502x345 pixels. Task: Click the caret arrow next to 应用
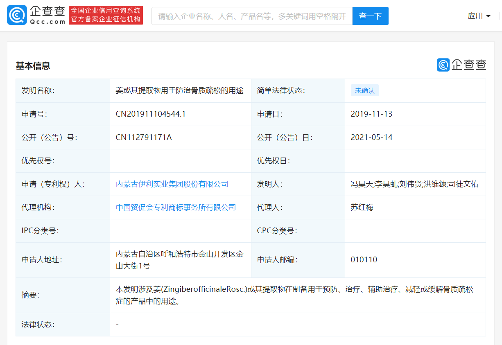click(488, 16)
